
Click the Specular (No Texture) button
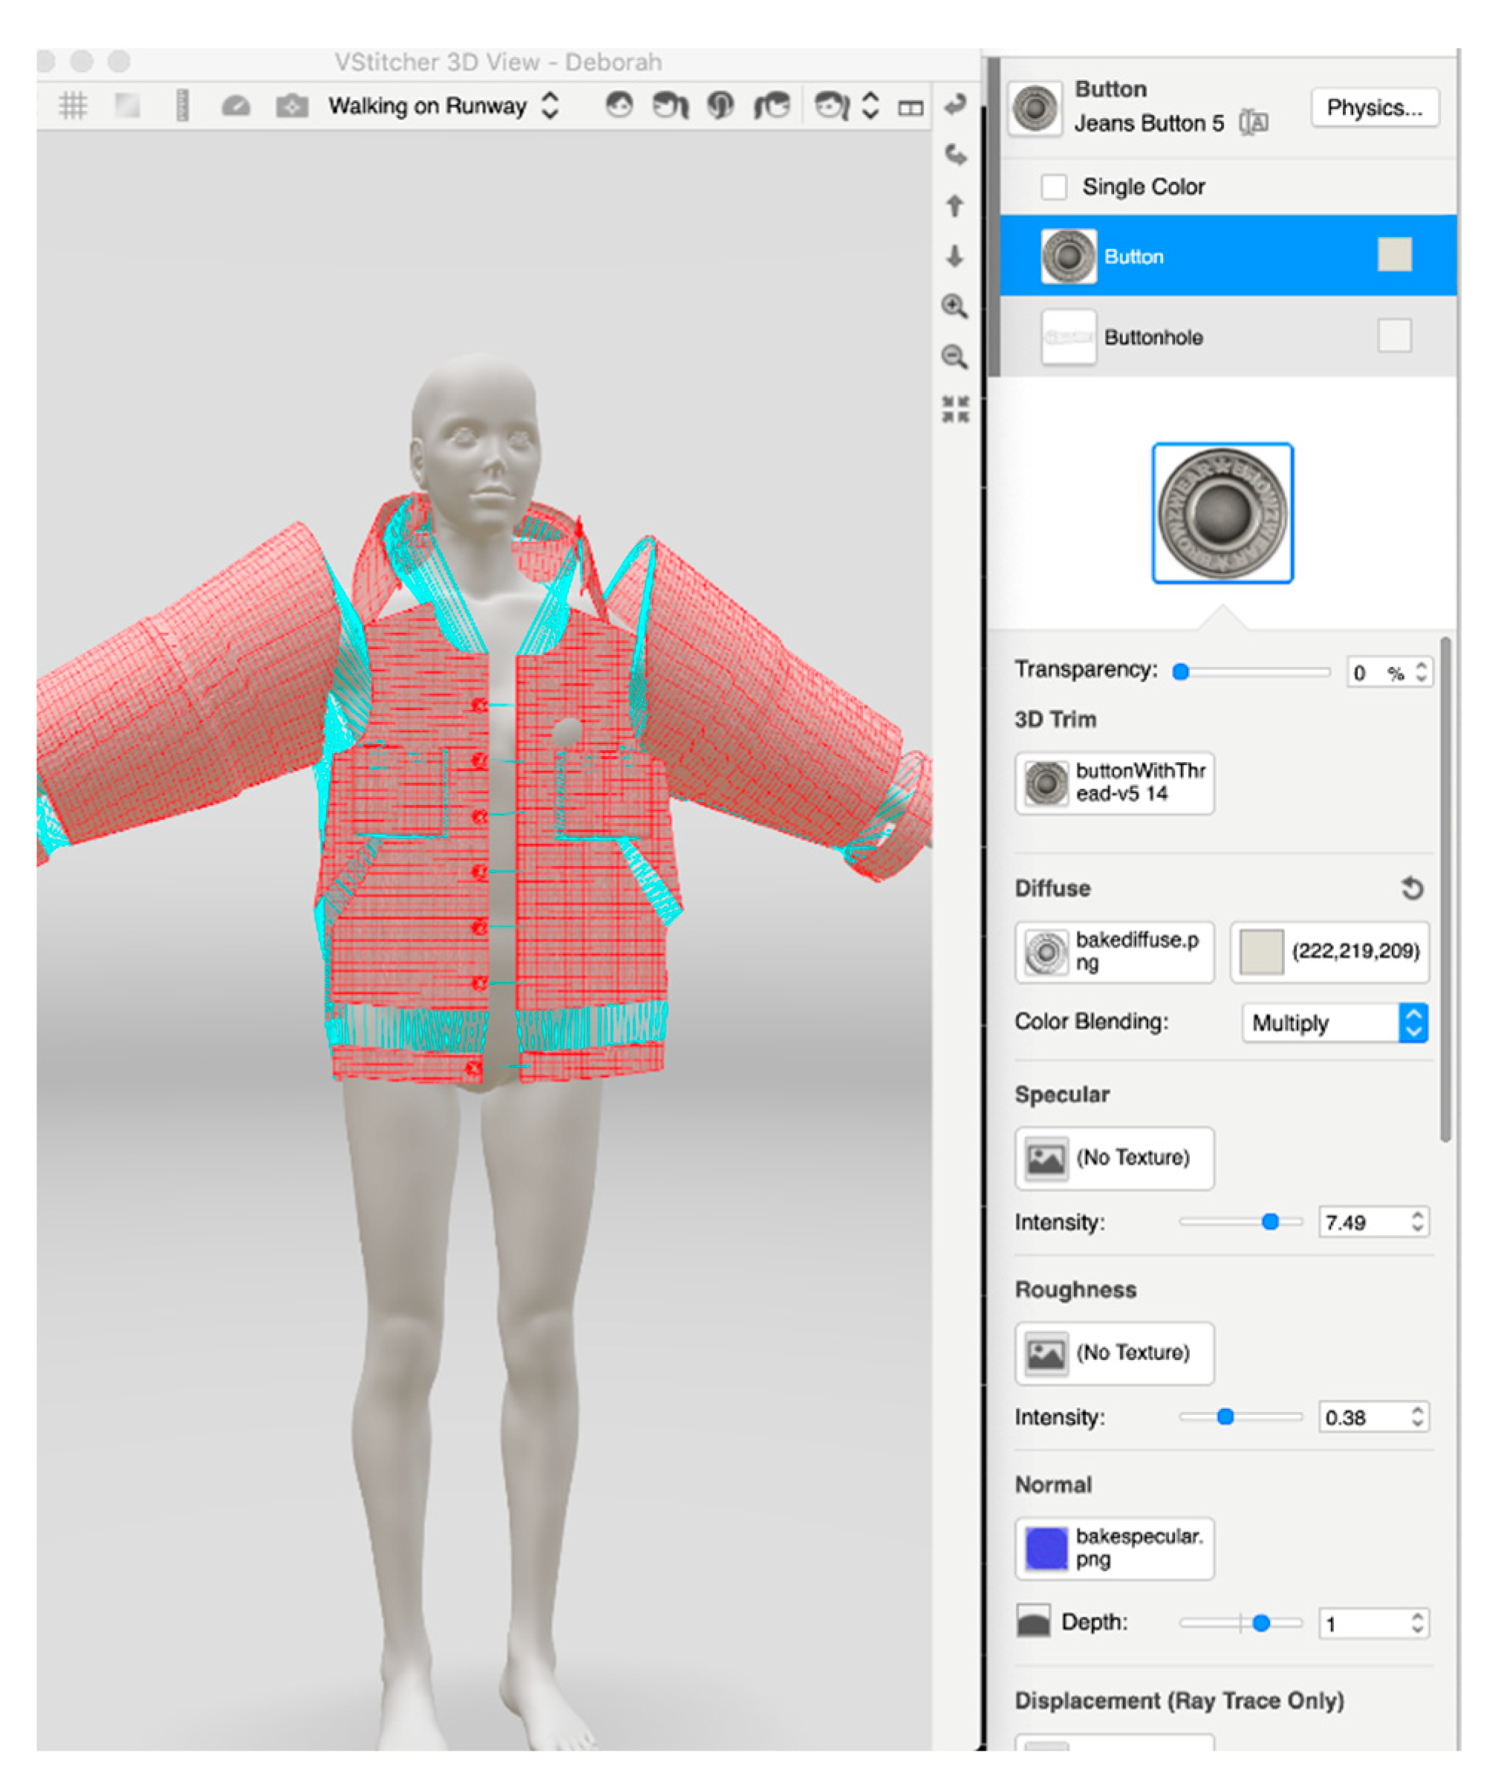point(1114,1158)
